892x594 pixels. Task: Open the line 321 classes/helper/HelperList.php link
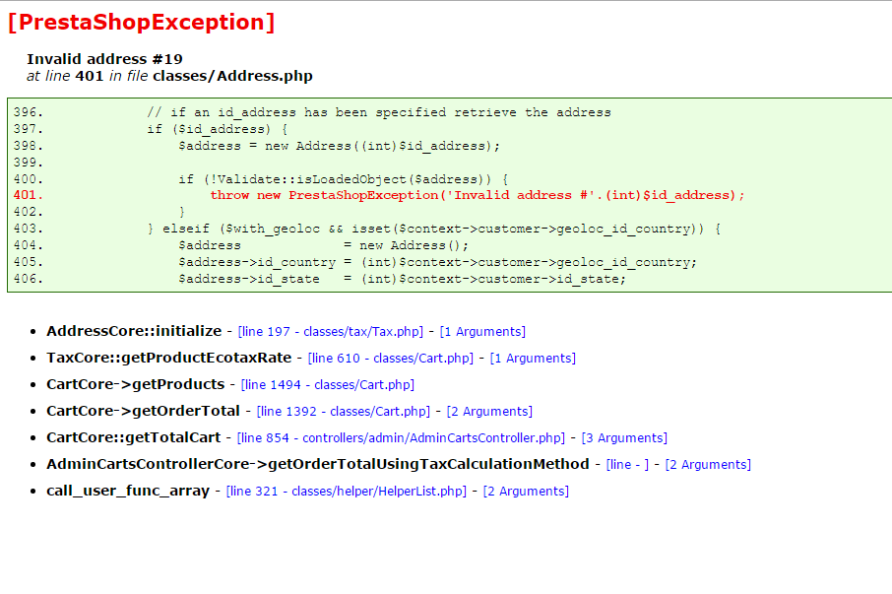tap(346, 491)
